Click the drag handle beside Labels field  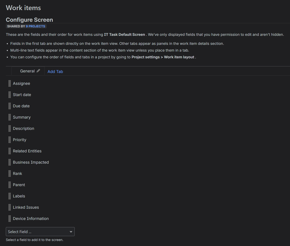(x=9, y=196)
